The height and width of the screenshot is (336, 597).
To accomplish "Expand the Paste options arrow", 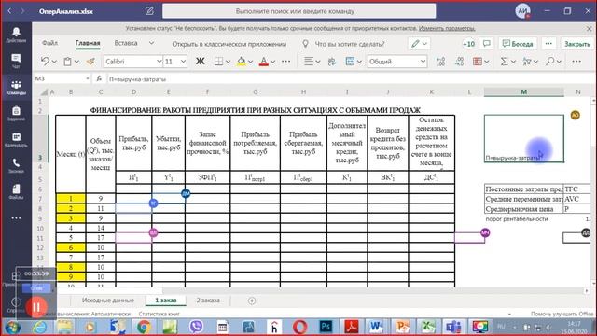I will pyautogui.click(x=76, y=62).
